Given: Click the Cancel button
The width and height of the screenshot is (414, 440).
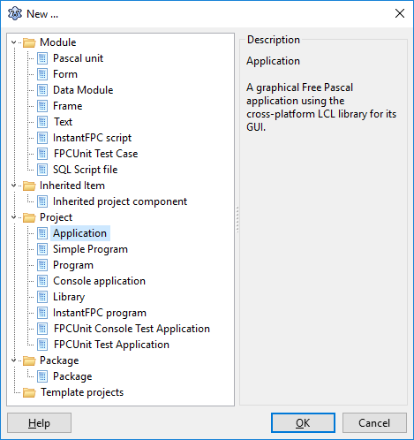Looking at the screenshot, I should pos(374,423).
